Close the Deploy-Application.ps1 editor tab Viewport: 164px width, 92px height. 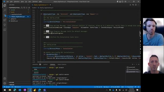click(50, 5)
